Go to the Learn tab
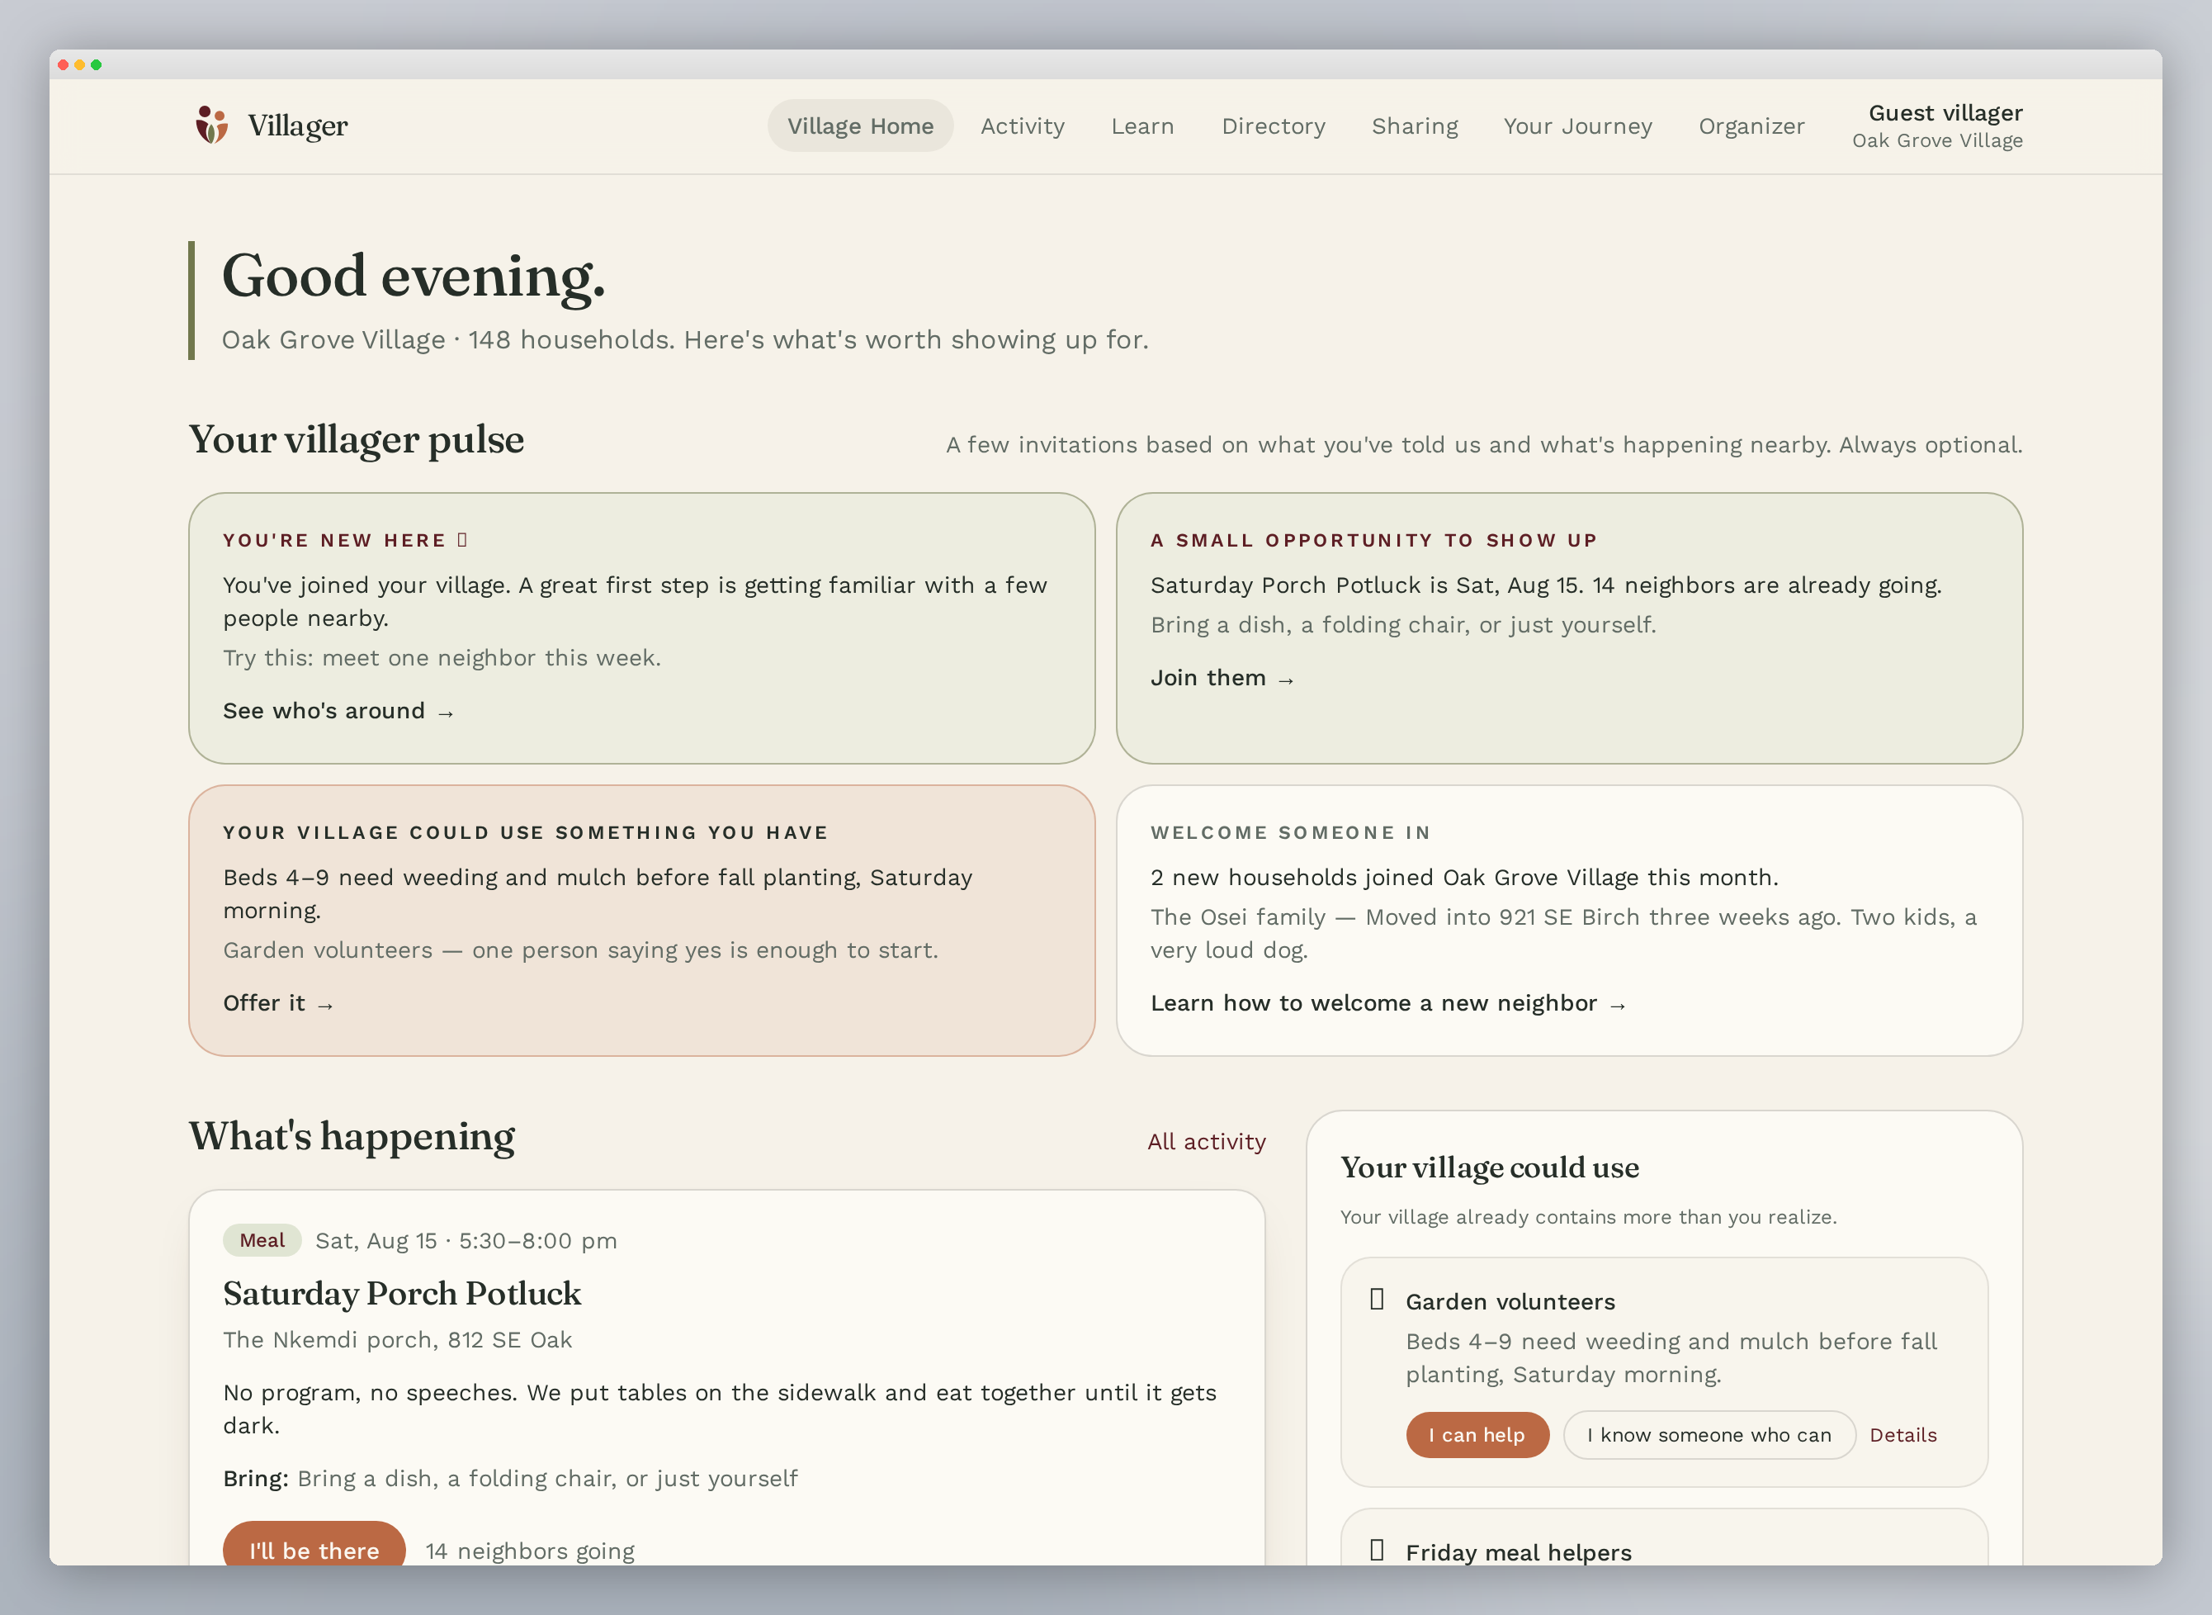This screenshot has height=1615, width=2212. tap(1142, 126)
